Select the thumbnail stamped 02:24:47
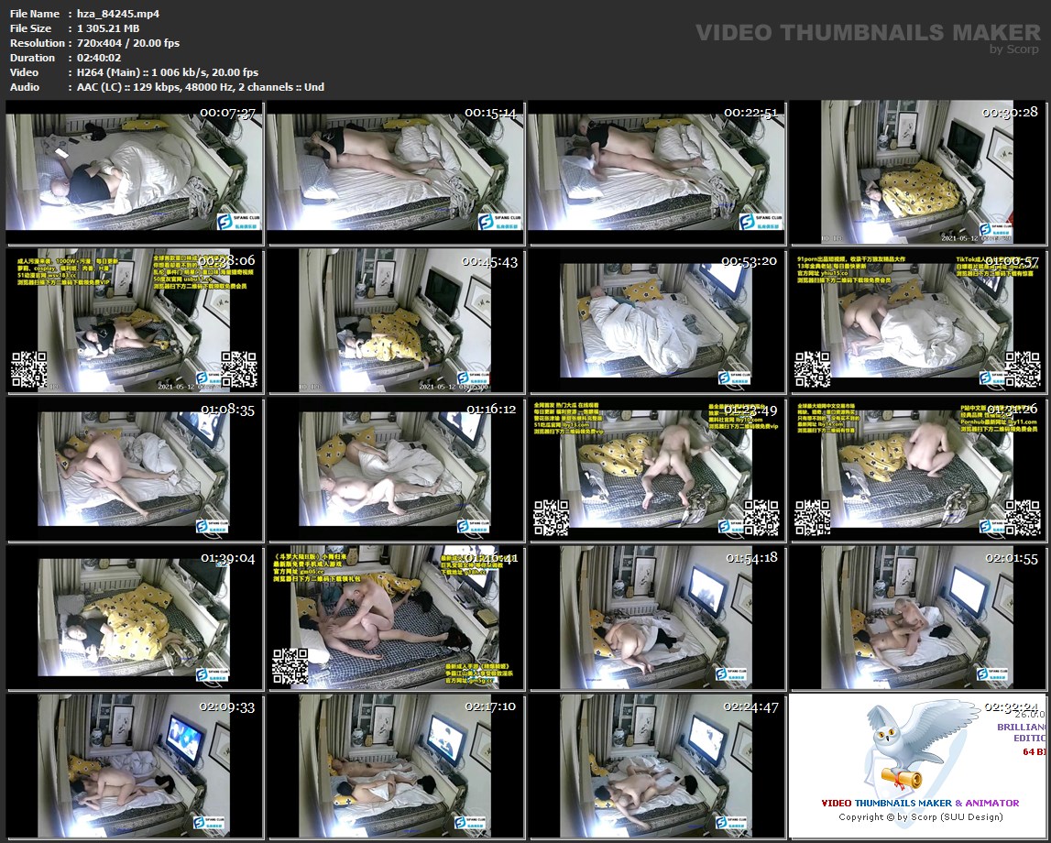Viewport: 1051px width, 843px height. (658, 766)
